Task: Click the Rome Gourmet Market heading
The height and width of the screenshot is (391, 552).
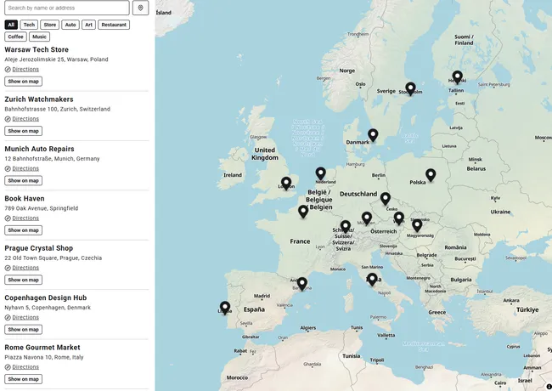Action: (42, 348)
